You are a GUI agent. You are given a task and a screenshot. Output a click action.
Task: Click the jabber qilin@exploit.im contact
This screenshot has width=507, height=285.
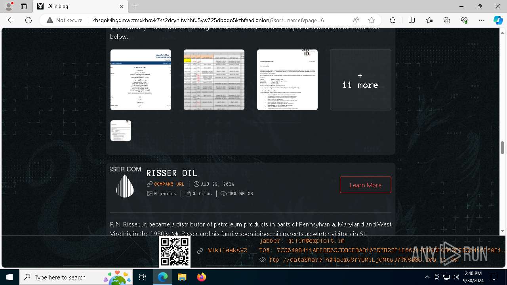(302, 241)
